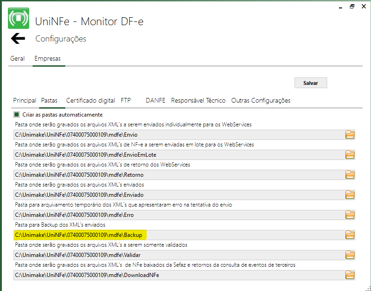Viewport: 371px width, 291px height.
Task: Open the Certificado digital tab
Action: pyautogui.click(x=90, y=100)
